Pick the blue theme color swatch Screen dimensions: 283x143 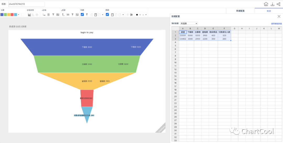click(x=2, y=15)
